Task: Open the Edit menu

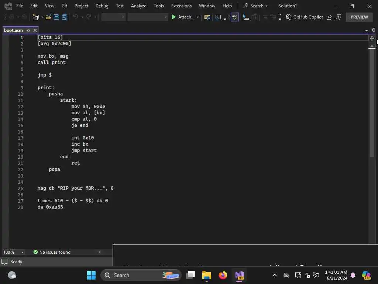Action: [x=34, y=6]
